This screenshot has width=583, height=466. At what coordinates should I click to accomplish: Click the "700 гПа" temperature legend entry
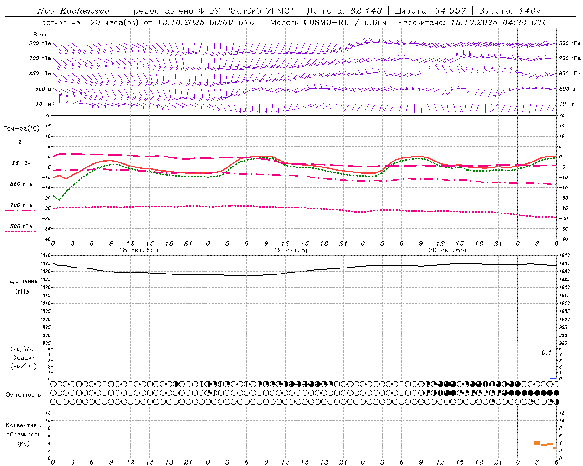point(21,205)
